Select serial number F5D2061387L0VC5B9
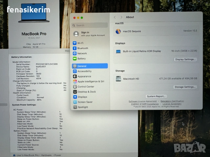 point(47,64)
